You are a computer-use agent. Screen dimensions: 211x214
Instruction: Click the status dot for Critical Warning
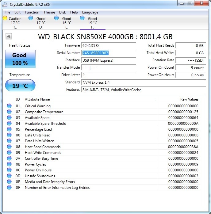9,106
